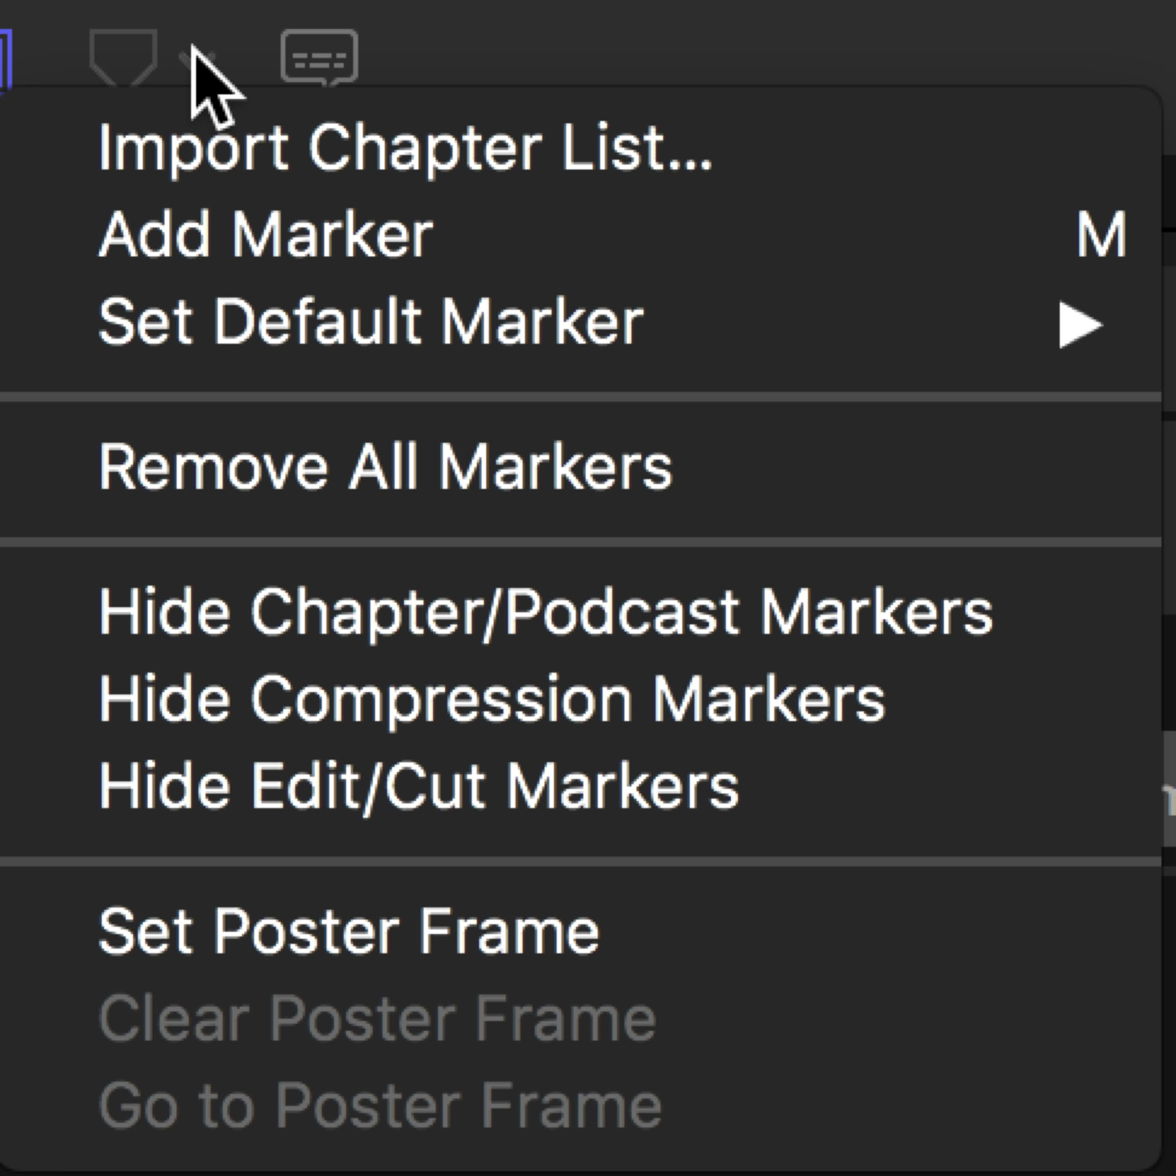Select Set Poster Frame

pyautogui.click(x=349, y=932)
